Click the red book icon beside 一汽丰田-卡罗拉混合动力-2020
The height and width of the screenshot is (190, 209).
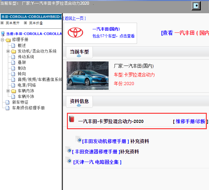pyautogui.click(x=72, y=119)
